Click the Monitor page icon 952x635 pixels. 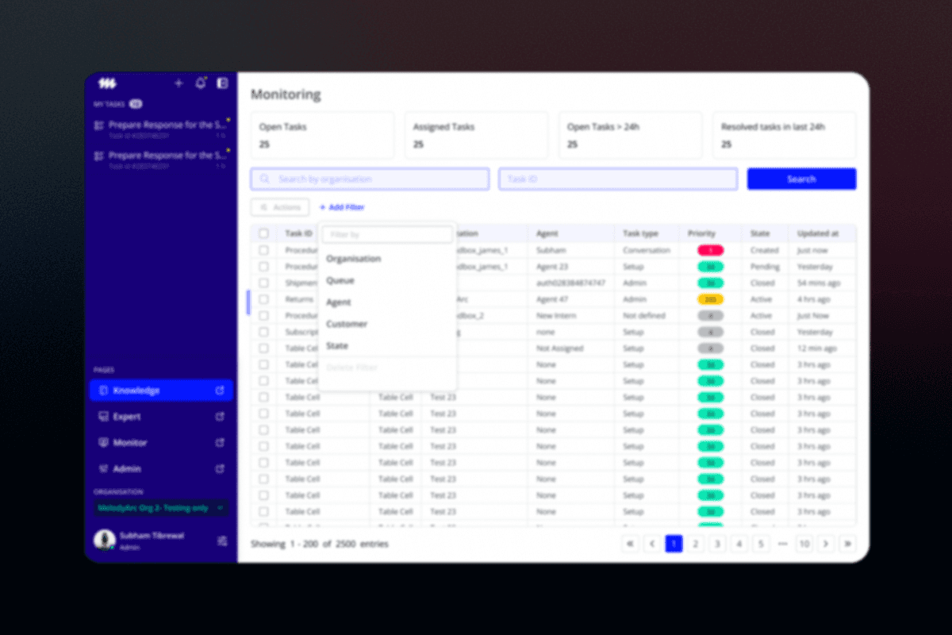click(x=103, y=443)
